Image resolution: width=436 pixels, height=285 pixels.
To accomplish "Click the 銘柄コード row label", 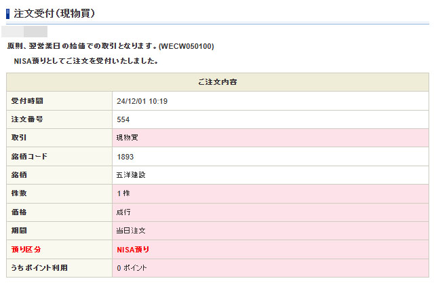I will 29,157.
